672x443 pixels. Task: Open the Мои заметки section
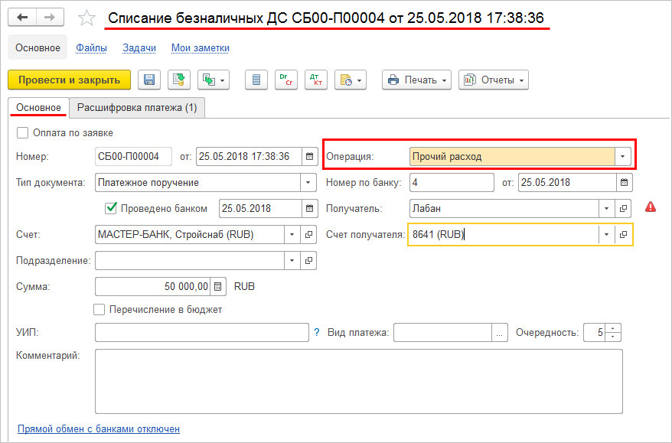tap(200, 47)
